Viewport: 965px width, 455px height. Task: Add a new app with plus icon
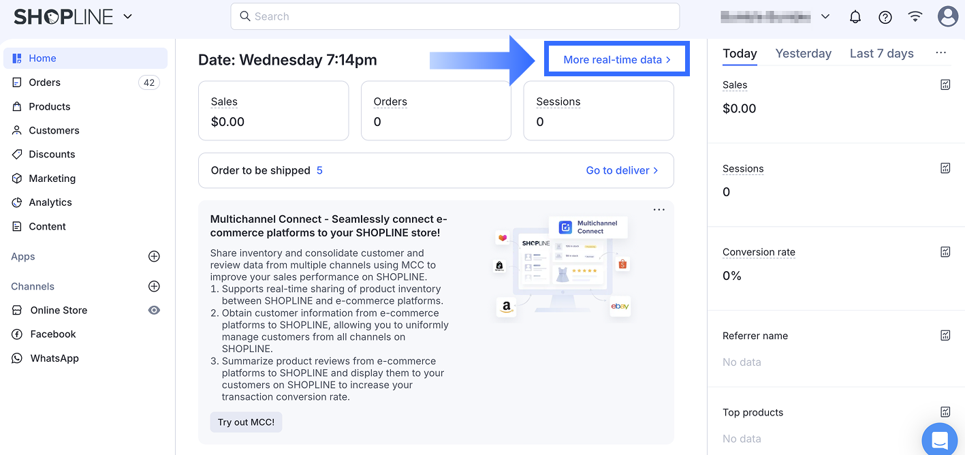pos(154,257)
